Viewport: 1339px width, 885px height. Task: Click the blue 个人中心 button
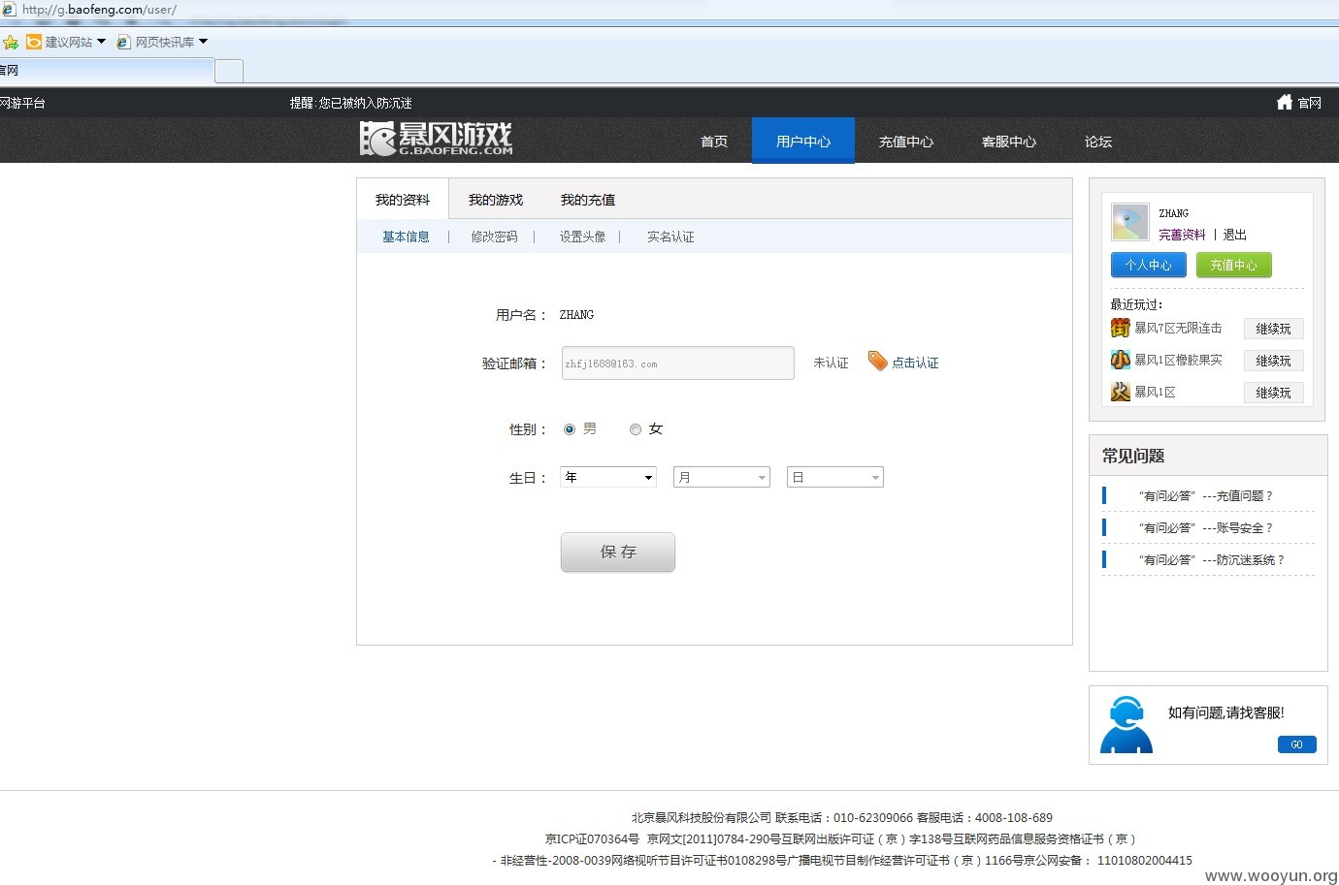click(x=1149, y=265)
